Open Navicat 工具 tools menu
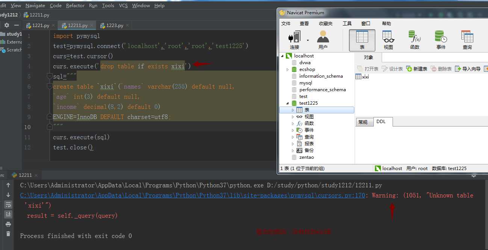488x250 pixels. pyautogui.click(x=347, y=23)
